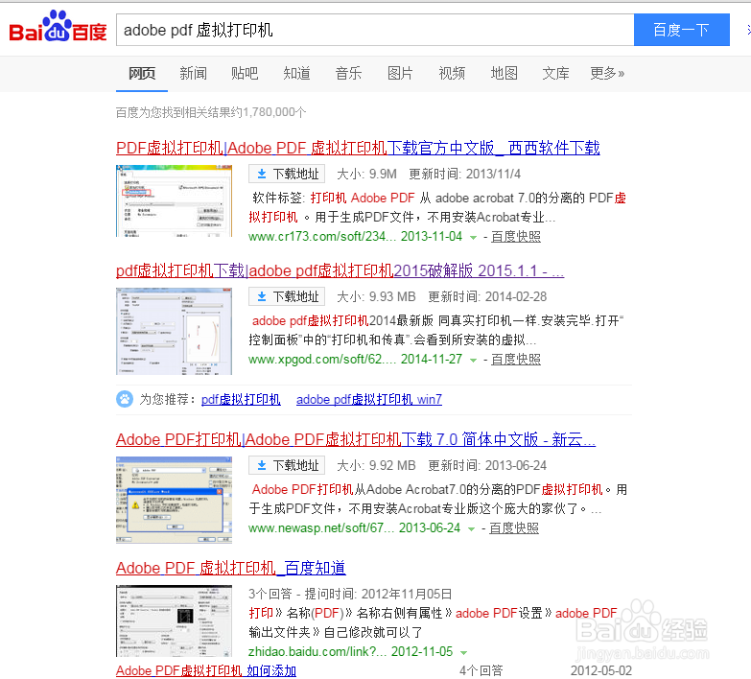Expand dropdown arrow beside newasp.net 2013-06-24
Screen dimensions: 751x679
471,528
